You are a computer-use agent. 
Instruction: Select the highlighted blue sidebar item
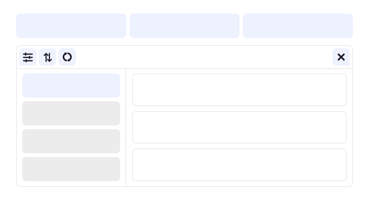71,85
